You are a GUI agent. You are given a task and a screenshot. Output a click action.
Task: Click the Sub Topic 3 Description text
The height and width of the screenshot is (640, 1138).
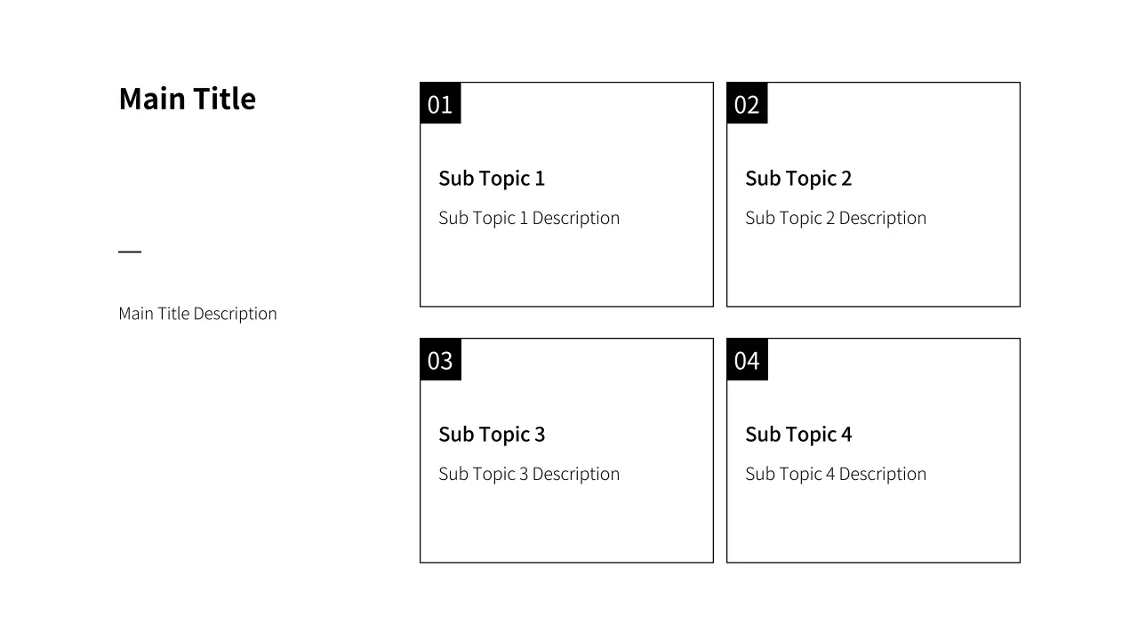529,475
